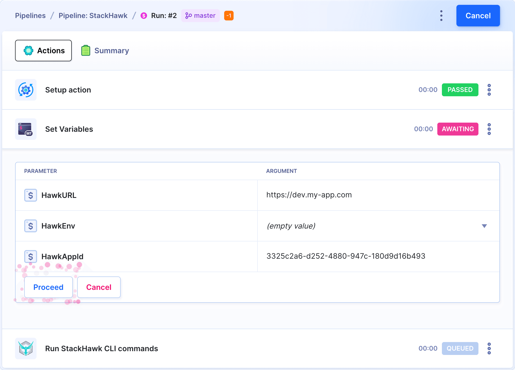515x370 pixels.
Task: Click the PASSED status badge
Action: 460,90
